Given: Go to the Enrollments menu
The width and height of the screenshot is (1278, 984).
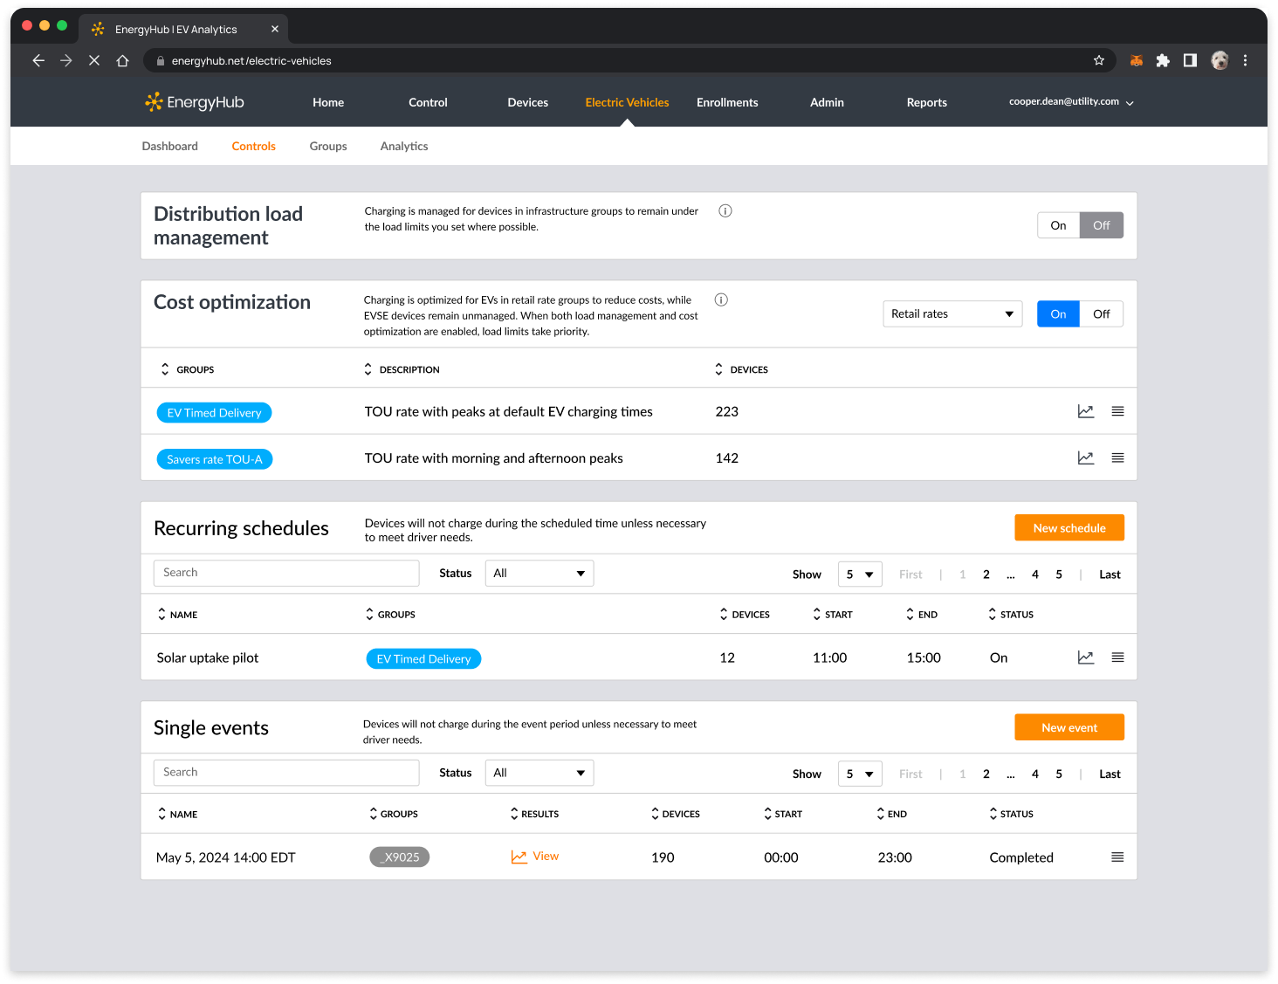Looking at the screenshot, I should (x=726, y=102).
